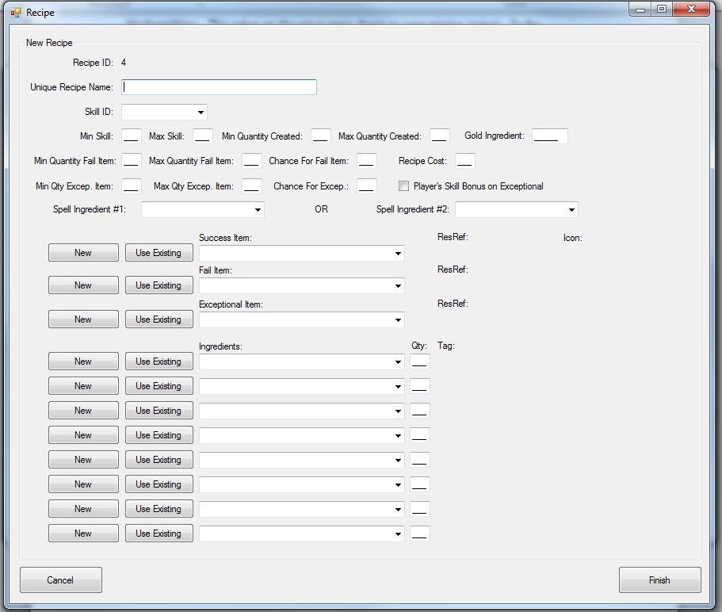Click Use Existing for last ingredient row
This screenshot has height=612, width=722.
(159, 534)
